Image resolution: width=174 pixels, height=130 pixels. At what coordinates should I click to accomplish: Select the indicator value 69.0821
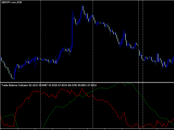tap(82, 85)
